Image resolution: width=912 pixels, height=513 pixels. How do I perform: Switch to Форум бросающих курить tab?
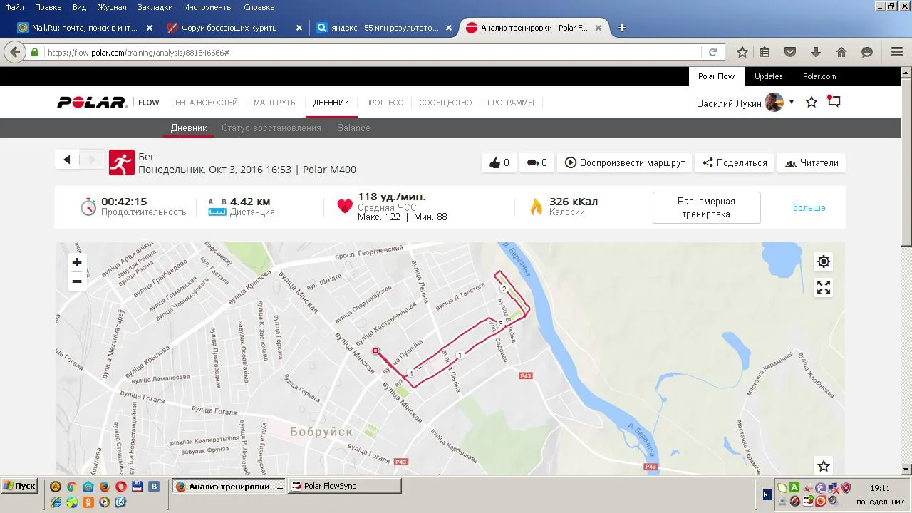[x=231, y=28]
